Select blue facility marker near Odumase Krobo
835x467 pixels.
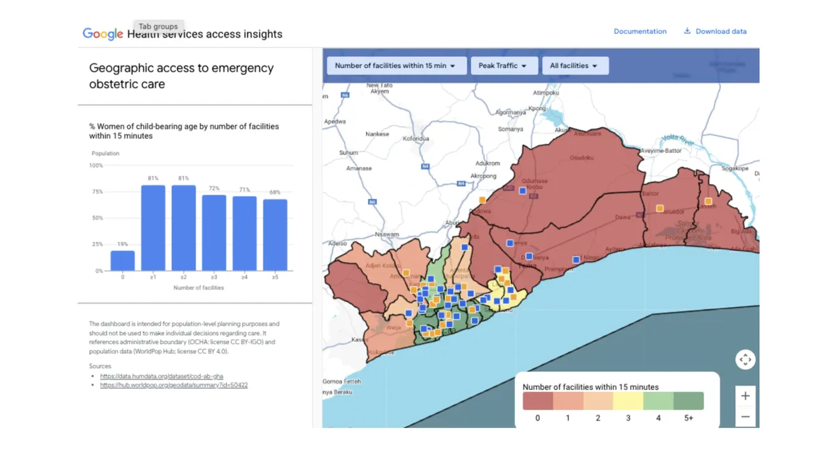(523, 190)
